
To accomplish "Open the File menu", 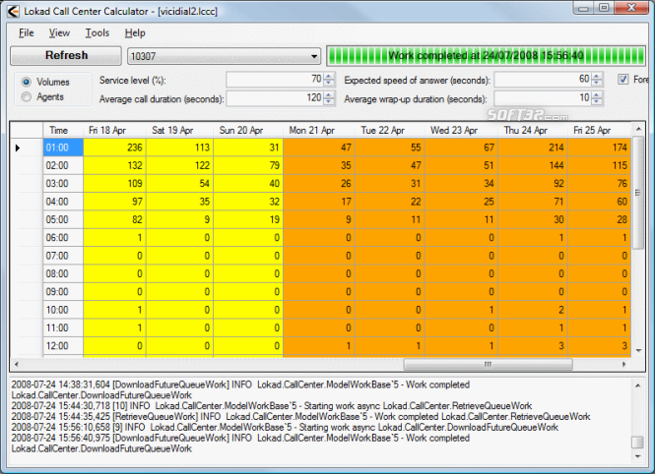I will point(26,32).
